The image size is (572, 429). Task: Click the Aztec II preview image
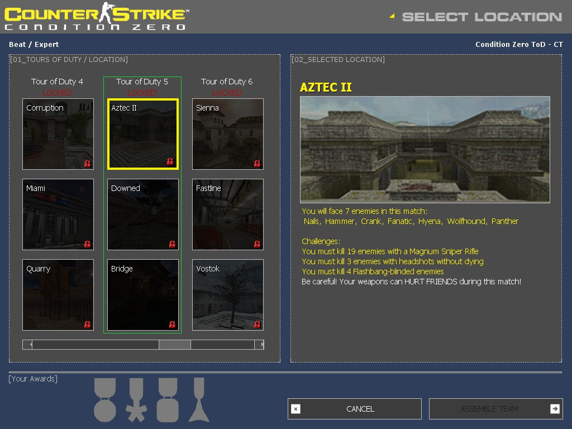(425, 149)
